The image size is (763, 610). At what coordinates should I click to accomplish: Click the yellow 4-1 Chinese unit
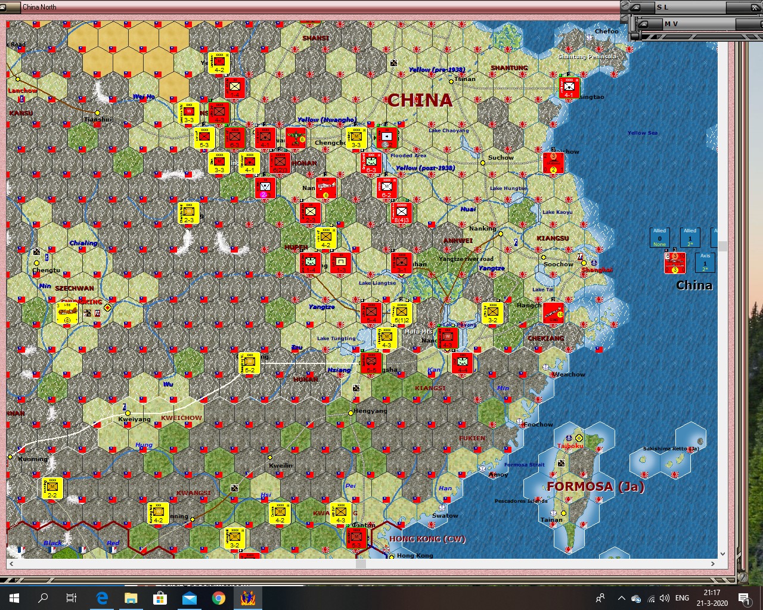coord(249,163)
